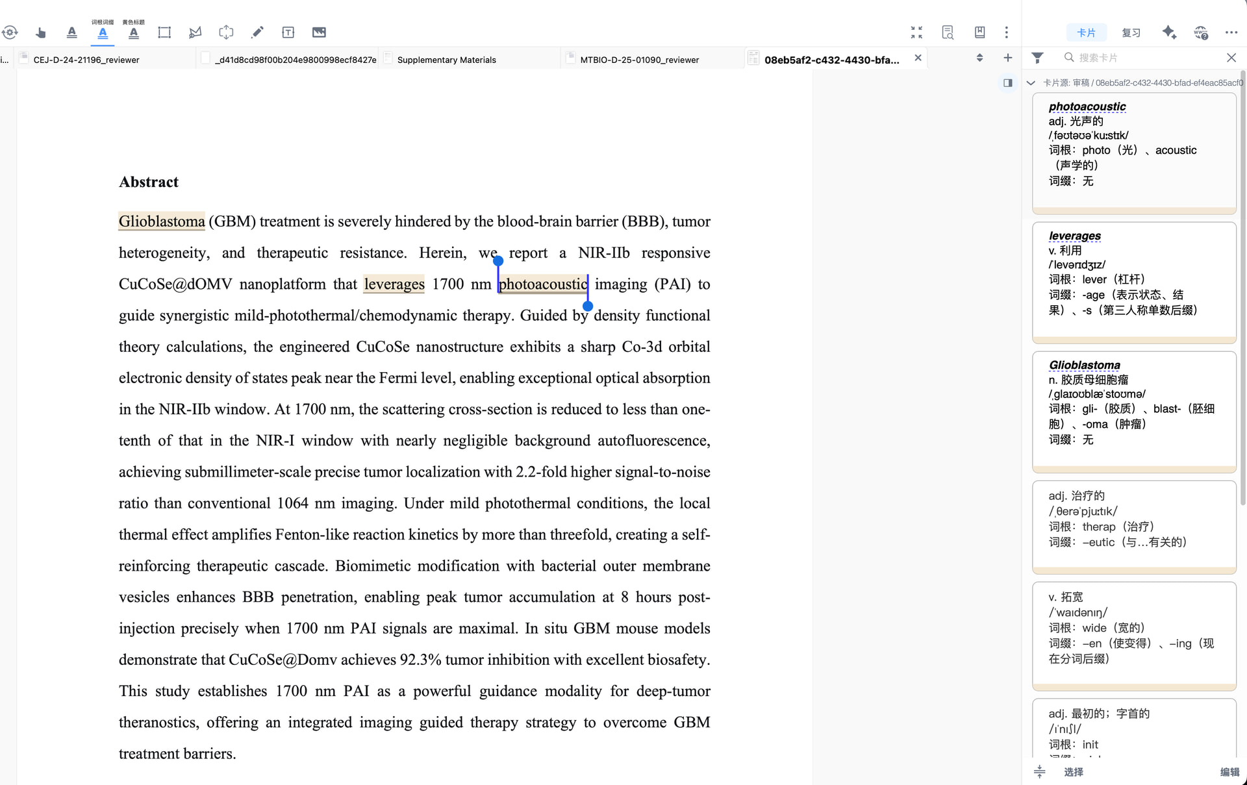Select the lasso selection tool
Viewport: 1247px width, 785px height.
195,32
